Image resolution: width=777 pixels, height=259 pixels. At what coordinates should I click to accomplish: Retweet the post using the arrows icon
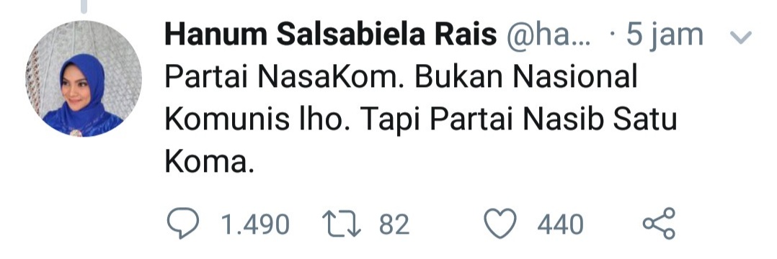click(342, 224)
